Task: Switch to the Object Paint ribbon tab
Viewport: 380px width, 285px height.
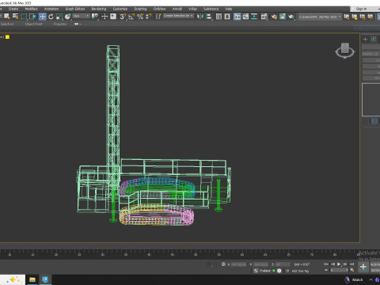Action: tap(34, 24)
